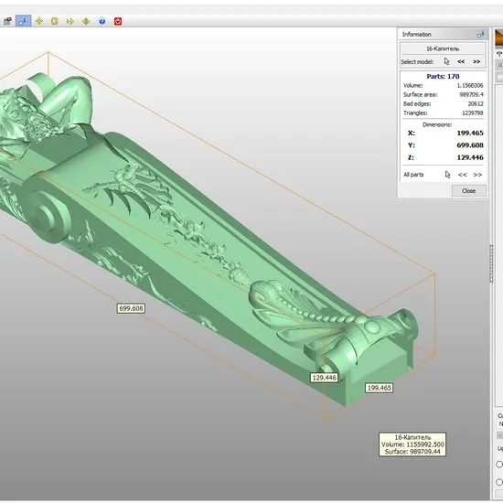Click the pin icon in Information header
The image size is (503, 503).
point(480,34)
